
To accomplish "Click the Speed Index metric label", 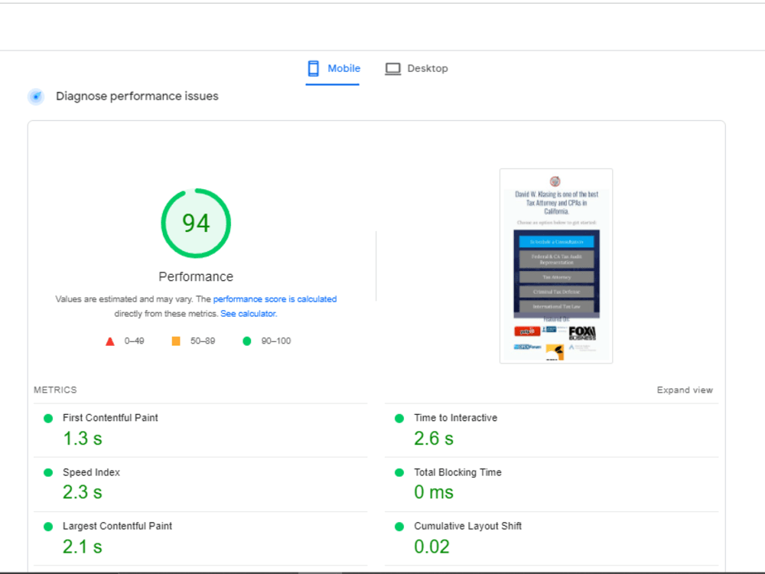I will click(91, 472).
